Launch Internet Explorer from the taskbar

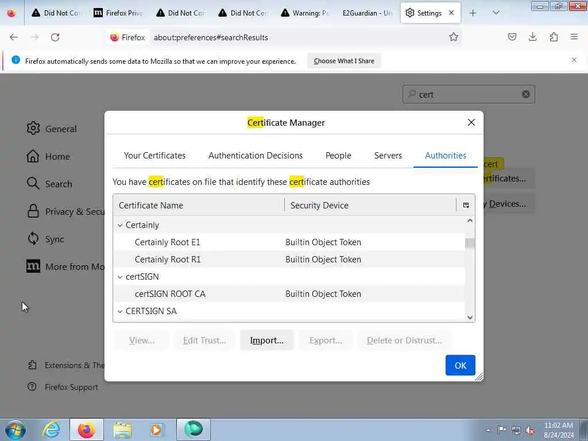(51, 430)
